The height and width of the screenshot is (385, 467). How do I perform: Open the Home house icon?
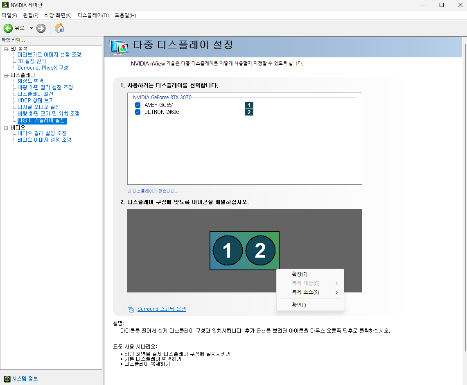[x=59, y=28]
